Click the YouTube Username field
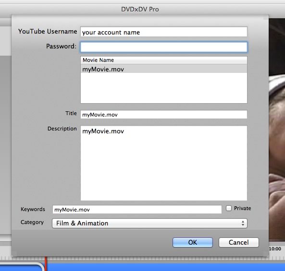The width and height of the screenshot is (285, 271). 164,32
